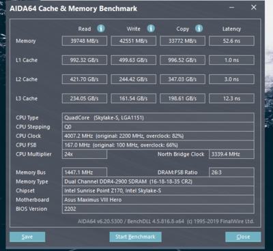Close the window using the X icon
This screenshot has height=251, width=273.
pos(253,8)
